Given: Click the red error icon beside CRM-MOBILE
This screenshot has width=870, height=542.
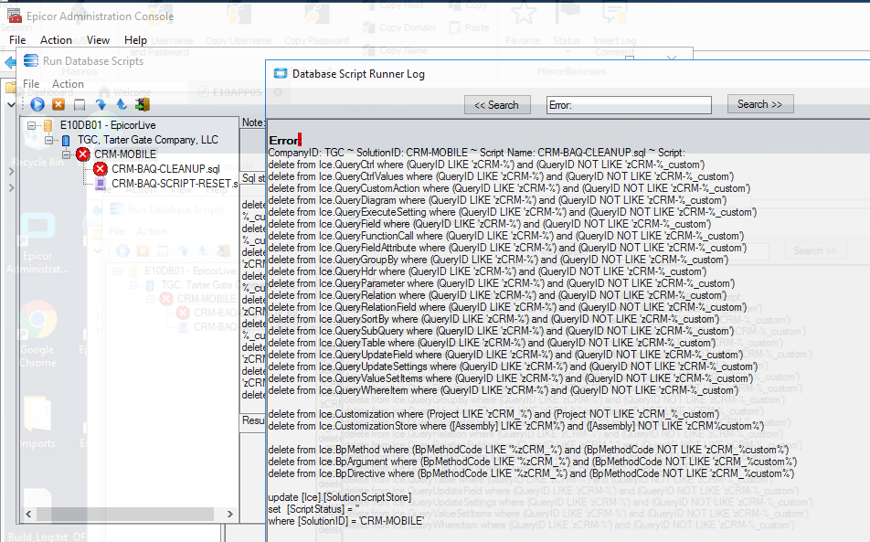Looking at the screenshot, I should coord(83,154).
